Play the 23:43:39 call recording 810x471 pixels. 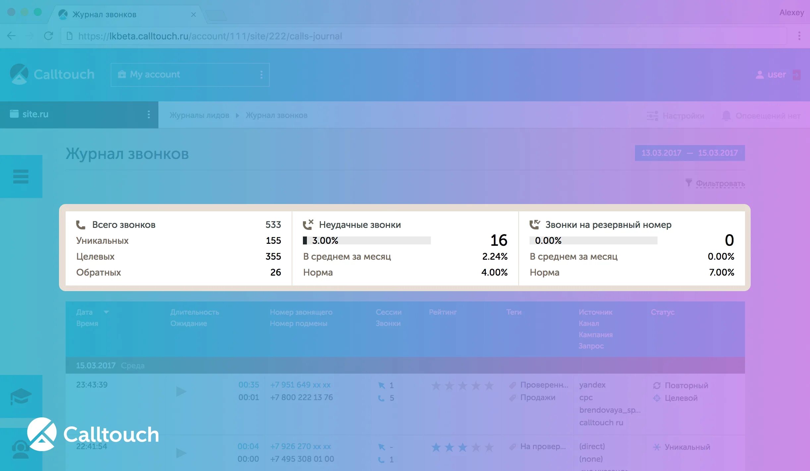point(181,392)
